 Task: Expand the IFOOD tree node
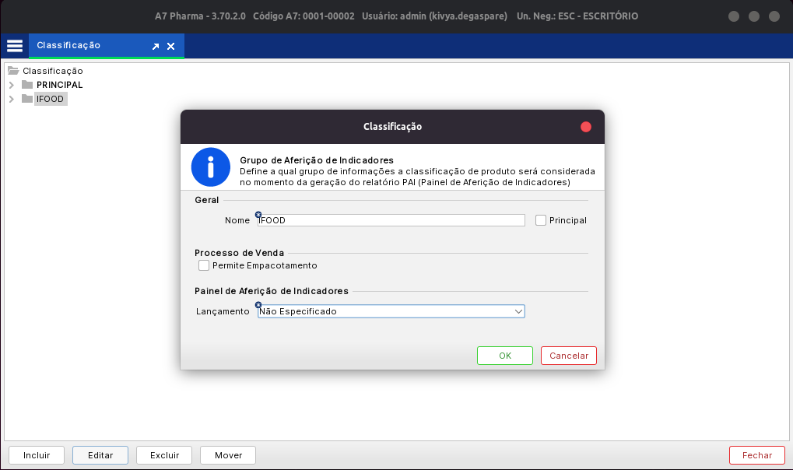[x=11, y=99]
